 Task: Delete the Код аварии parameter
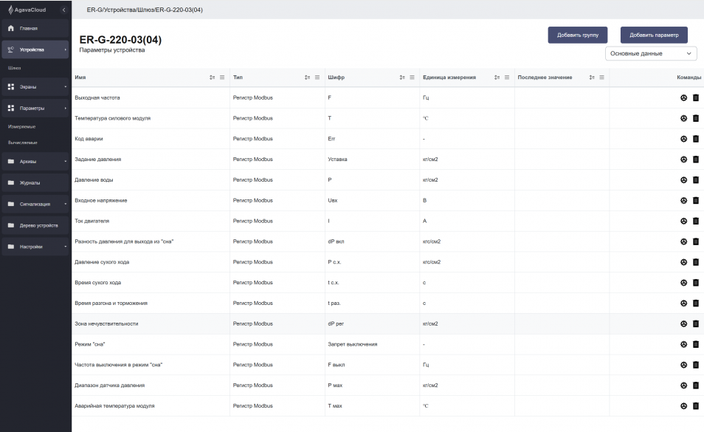tap(695, 139)
